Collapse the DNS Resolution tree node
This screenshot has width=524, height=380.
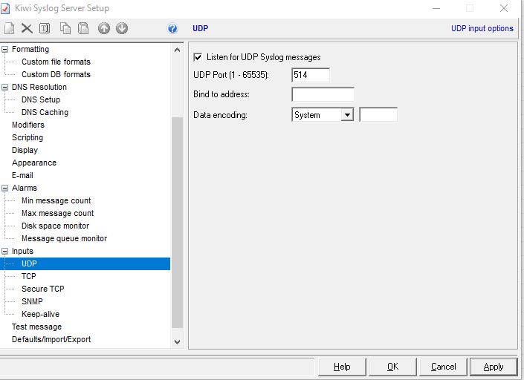(x=5, y=88)
